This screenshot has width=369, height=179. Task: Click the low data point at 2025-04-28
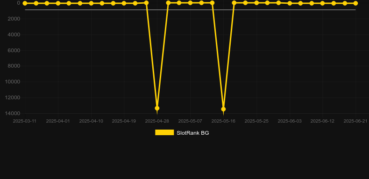point(157,108)
